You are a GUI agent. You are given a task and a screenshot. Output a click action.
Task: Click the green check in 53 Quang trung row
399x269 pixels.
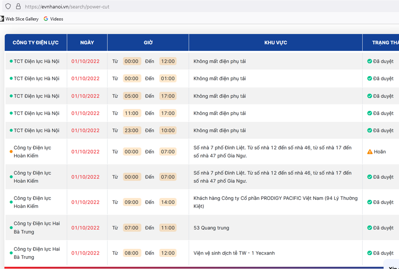pyautogui.click(x=369, y=228)
